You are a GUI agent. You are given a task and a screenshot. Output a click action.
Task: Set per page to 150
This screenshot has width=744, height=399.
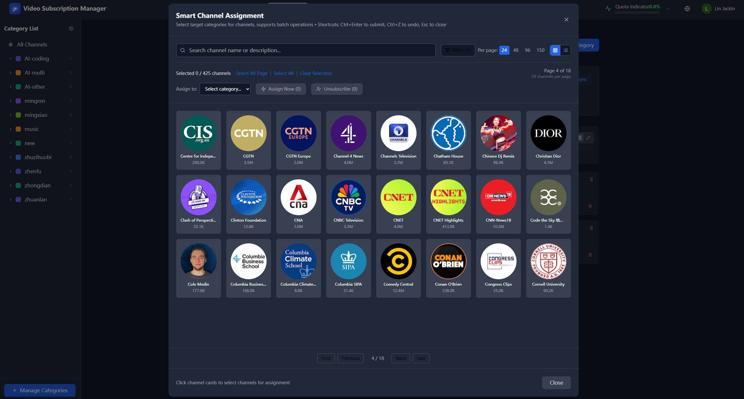pos(541,50)
